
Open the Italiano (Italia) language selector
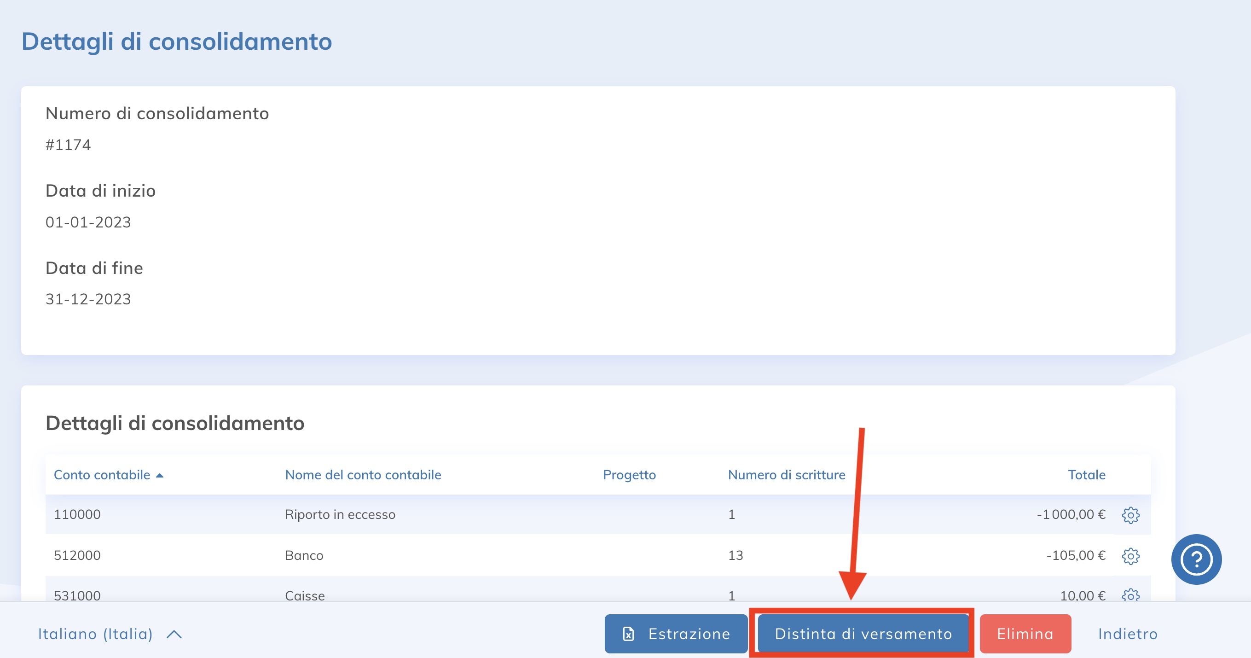tap(96, 634)
